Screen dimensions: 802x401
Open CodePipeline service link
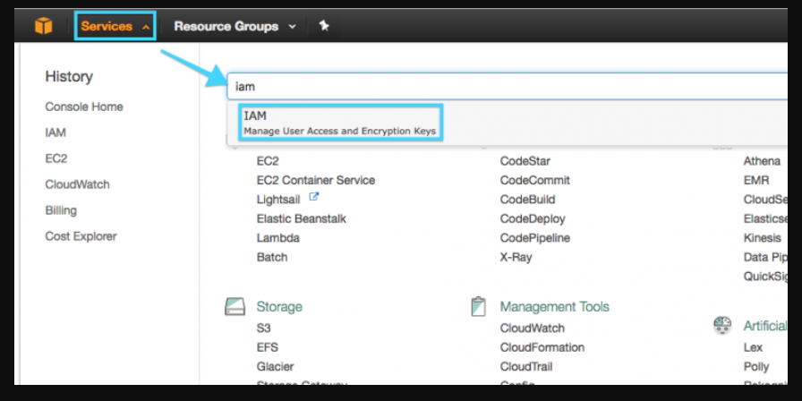click(534, 238)
